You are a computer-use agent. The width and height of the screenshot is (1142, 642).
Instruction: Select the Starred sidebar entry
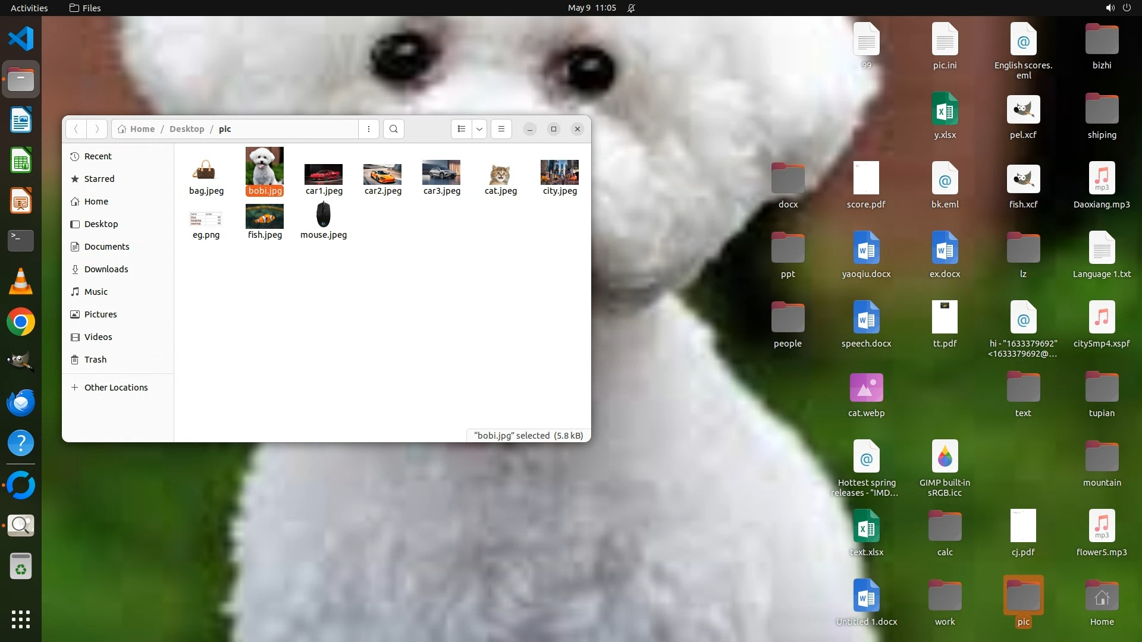tap(99, 179)
